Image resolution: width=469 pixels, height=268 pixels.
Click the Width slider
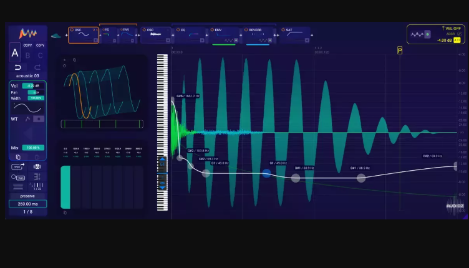tap(36, 98)
